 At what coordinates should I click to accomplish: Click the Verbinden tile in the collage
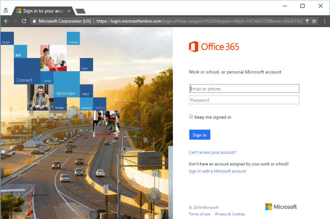(66, 84)
